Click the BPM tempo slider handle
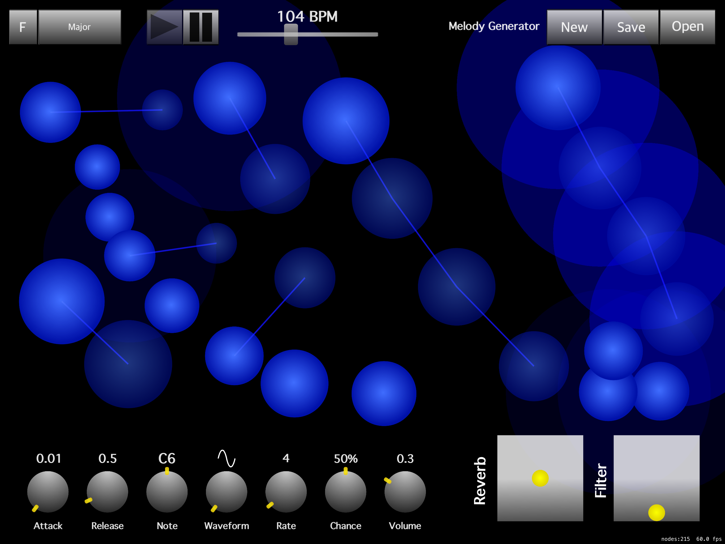Image resolution: width=725 pixels, height=544 pixels. pyautogui.click(x=291, y=34)
